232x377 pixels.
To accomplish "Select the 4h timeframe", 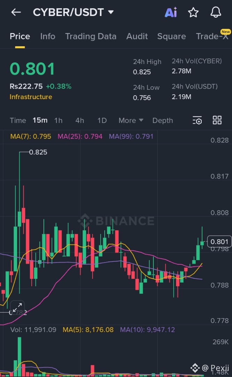I will [80, 120].
